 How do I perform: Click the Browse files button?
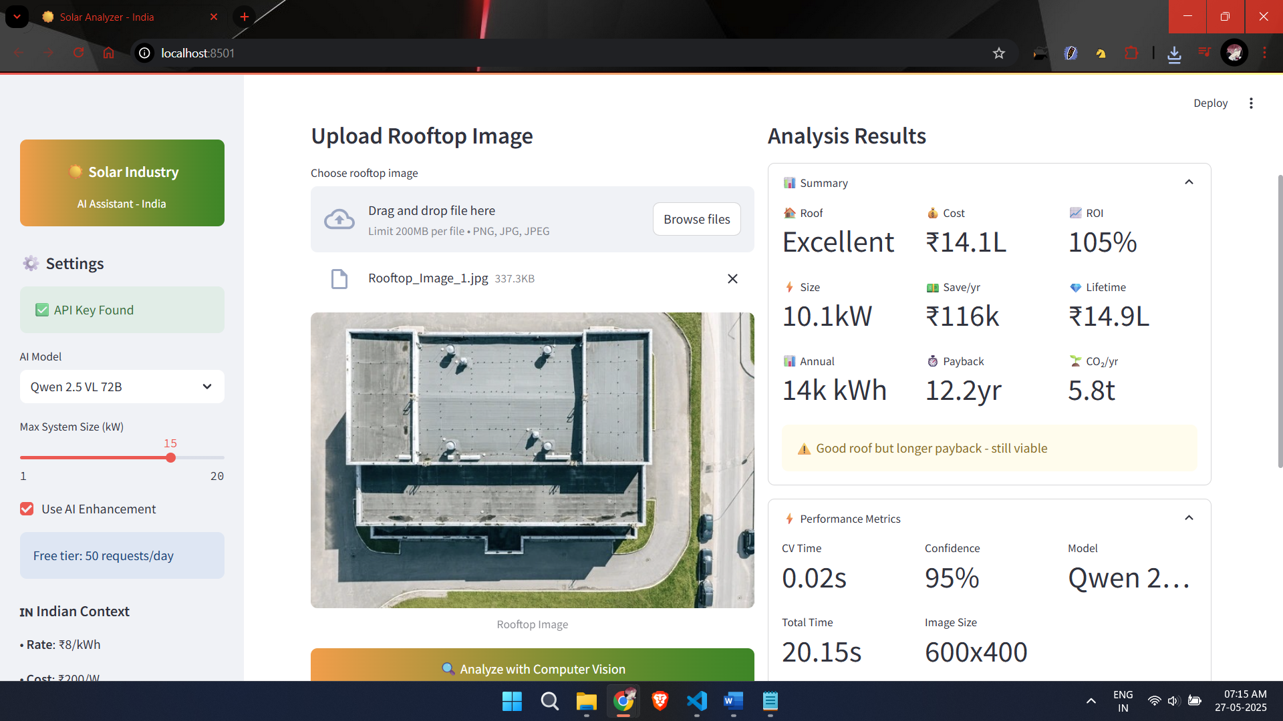coord(696,219)
